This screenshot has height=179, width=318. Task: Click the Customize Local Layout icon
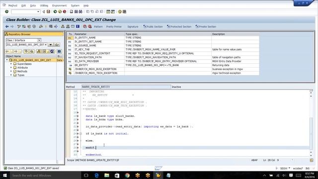click(124, 11)
